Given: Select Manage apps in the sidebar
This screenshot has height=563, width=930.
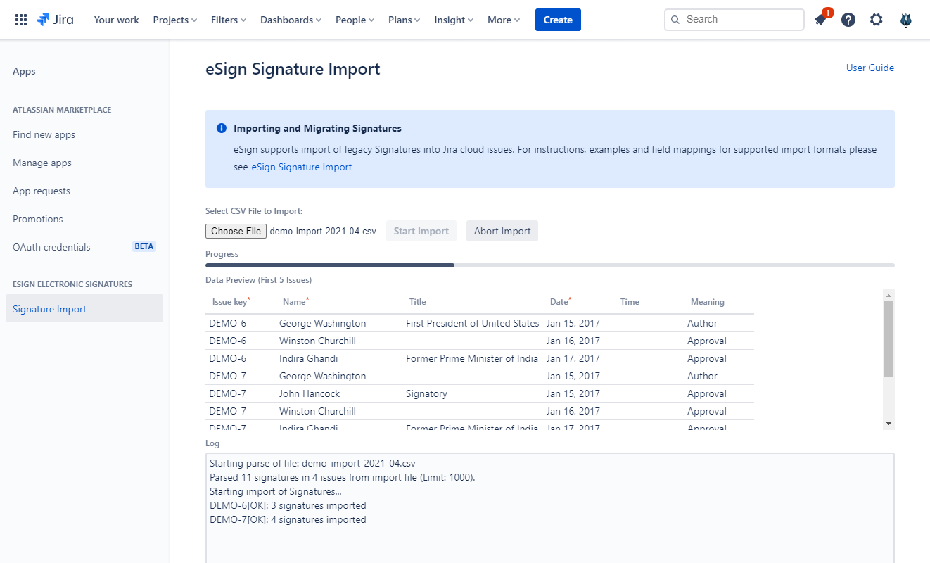Looking at the screenshot, I should pyautogui.click(x=42, y=163).
